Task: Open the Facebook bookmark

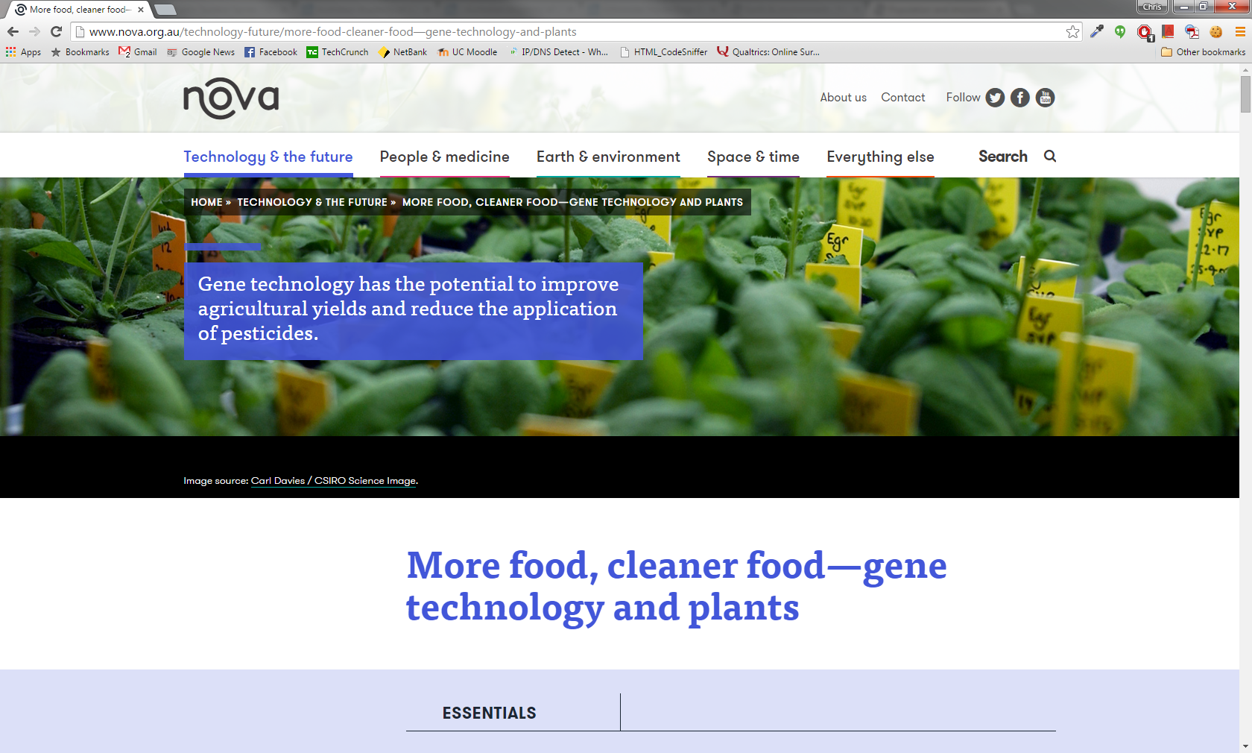Action: pos(271,52)
